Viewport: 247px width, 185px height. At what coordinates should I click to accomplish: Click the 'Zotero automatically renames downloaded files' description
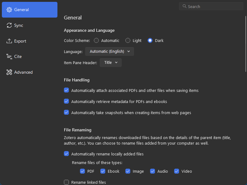tap(147, 141)
